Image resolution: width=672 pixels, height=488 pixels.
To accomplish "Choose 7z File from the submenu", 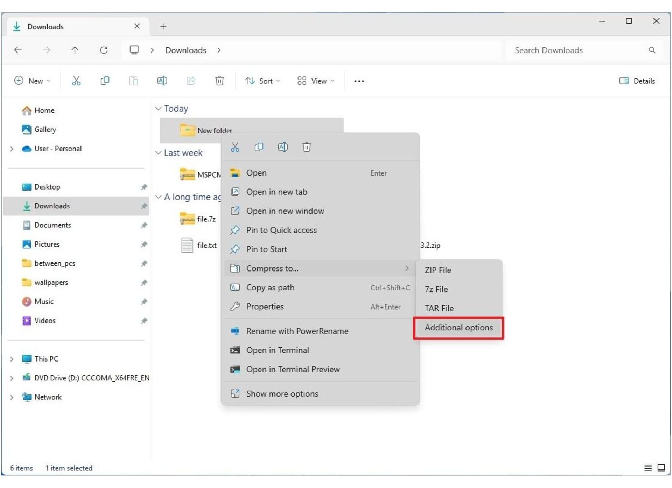I will click(x=436, y=289).
